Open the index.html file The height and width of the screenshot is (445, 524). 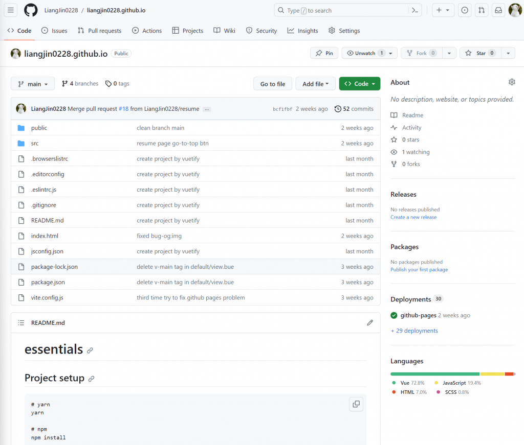45,236
